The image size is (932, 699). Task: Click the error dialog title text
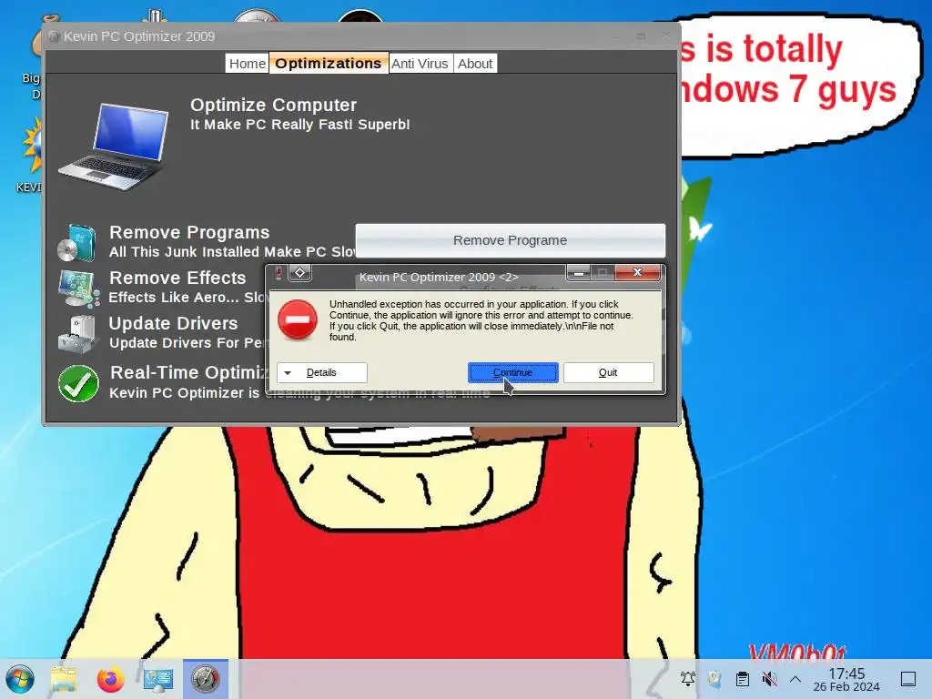(439, 277)
